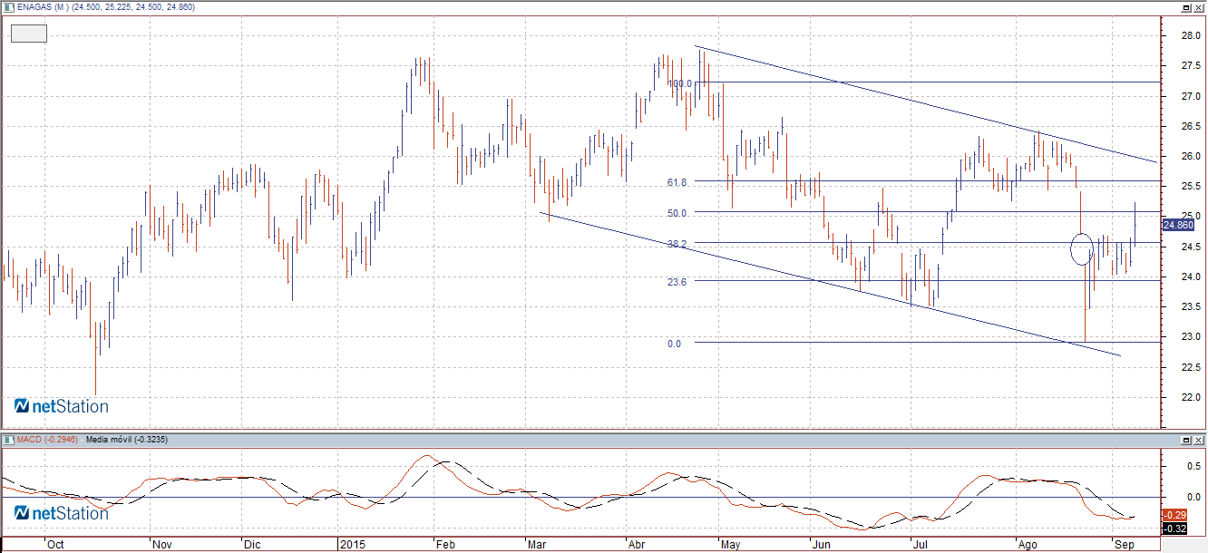Image resolution: width=1208 pixels, height=553 pixels.
Task: Close the ENAGAS price chart panel
Action: point(1199,6)
